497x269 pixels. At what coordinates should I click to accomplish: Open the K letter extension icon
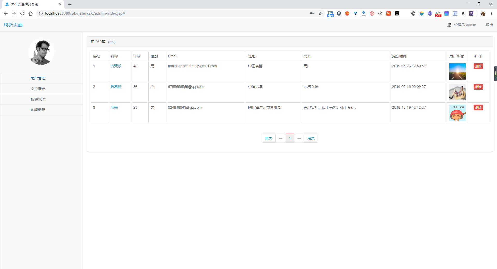point(463,13)
